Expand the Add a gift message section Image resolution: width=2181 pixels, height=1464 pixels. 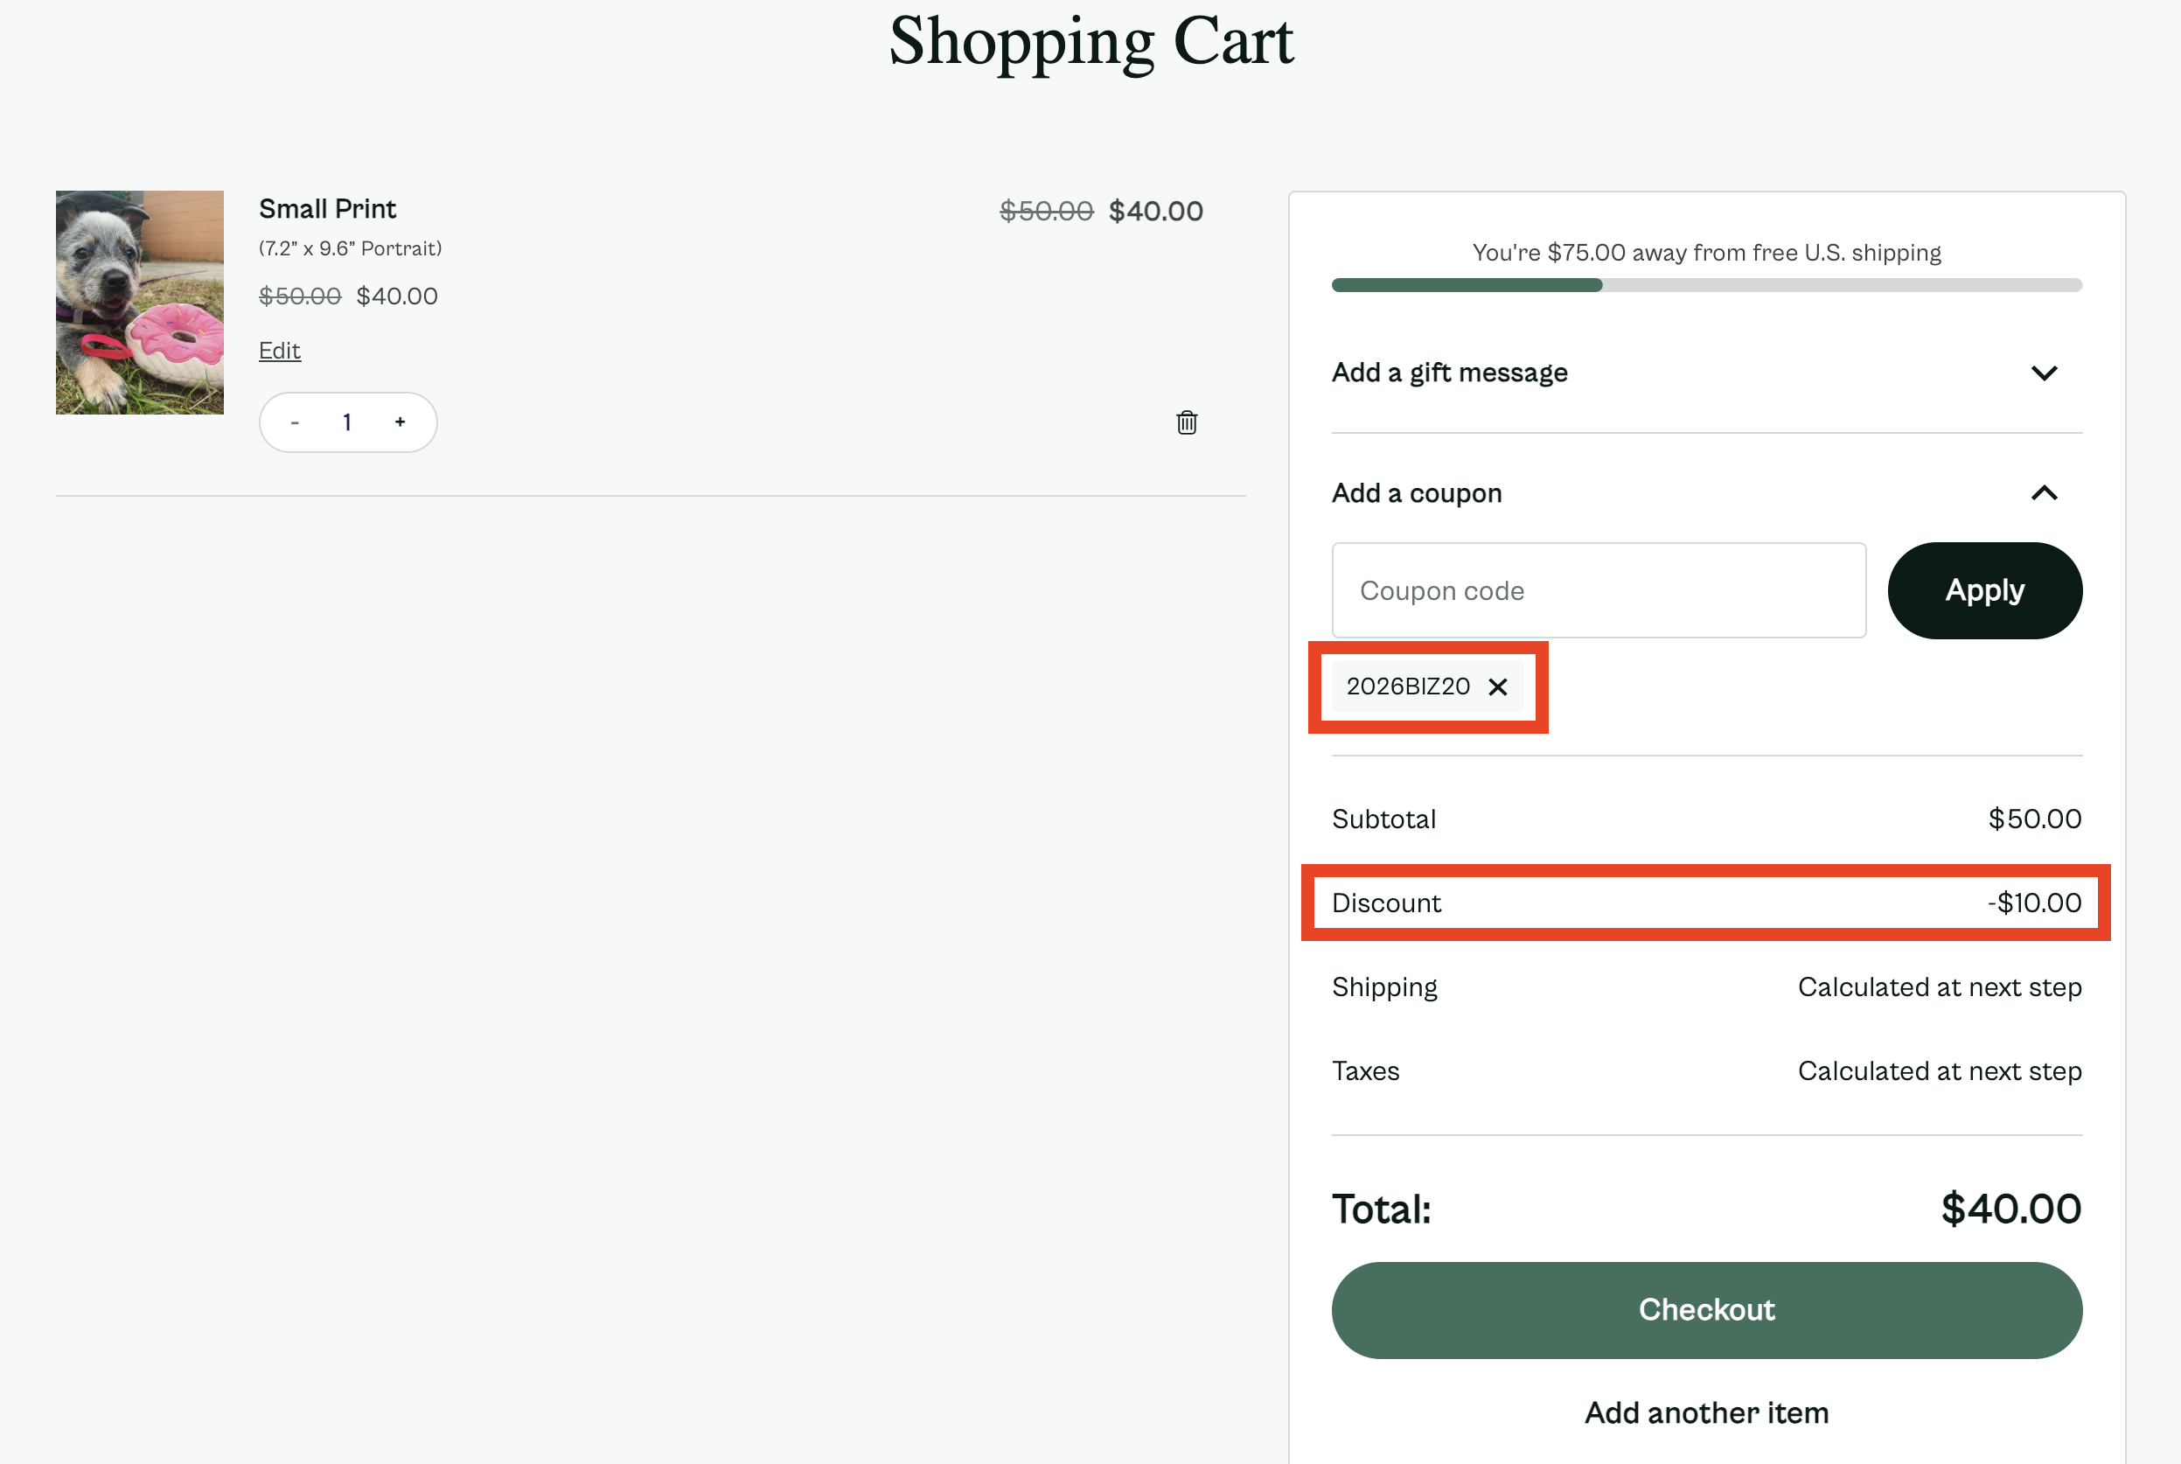tap(1449, 373)
